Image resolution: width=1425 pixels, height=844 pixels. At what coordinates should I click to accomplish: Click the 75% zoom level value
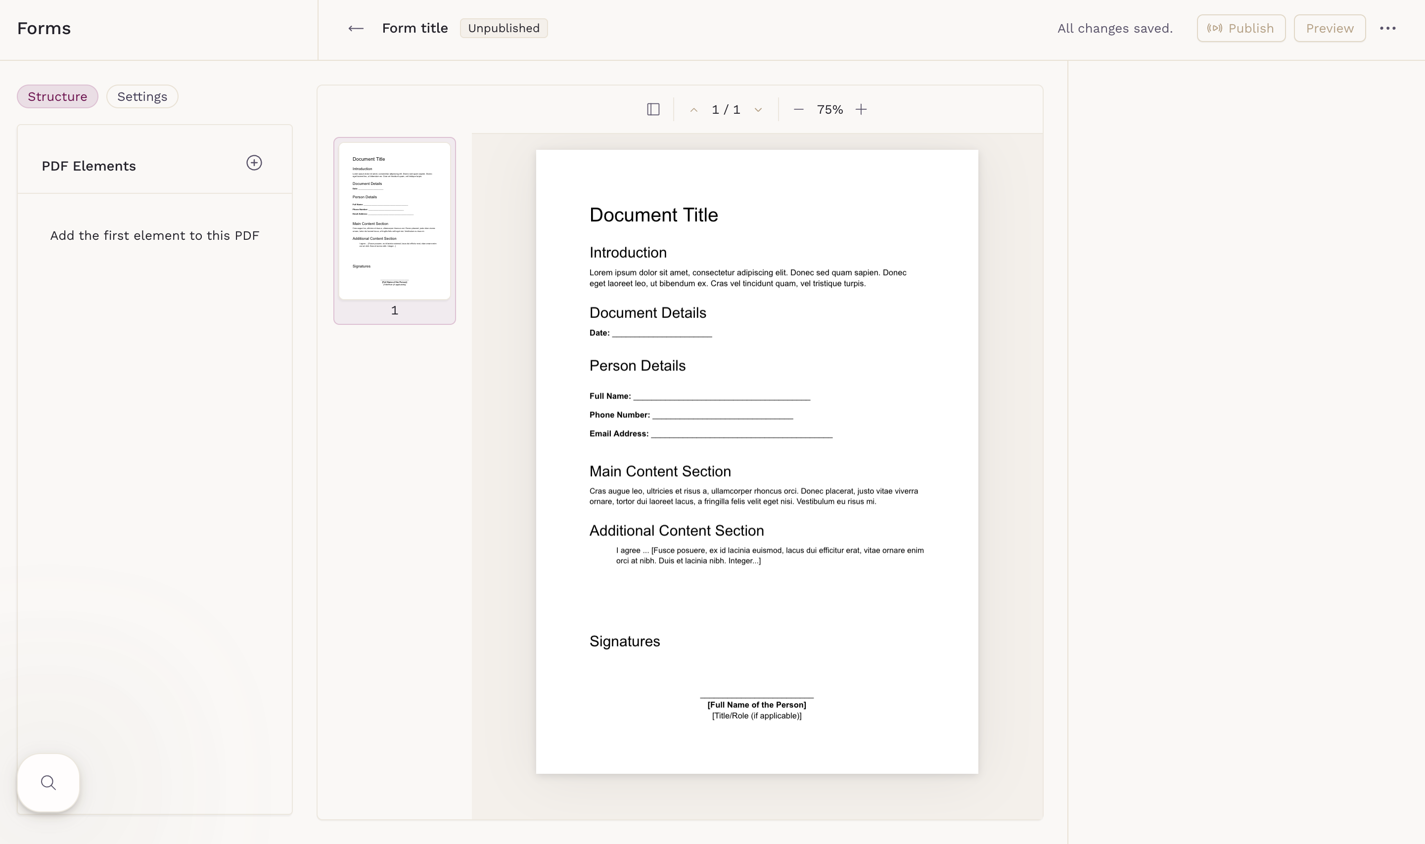click(x=829, y=110)
